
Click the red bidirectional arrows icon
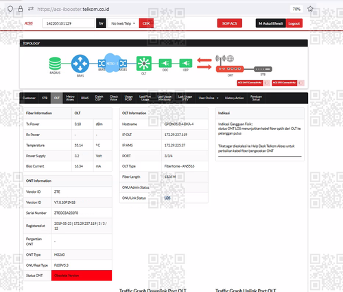click(204, 64)
